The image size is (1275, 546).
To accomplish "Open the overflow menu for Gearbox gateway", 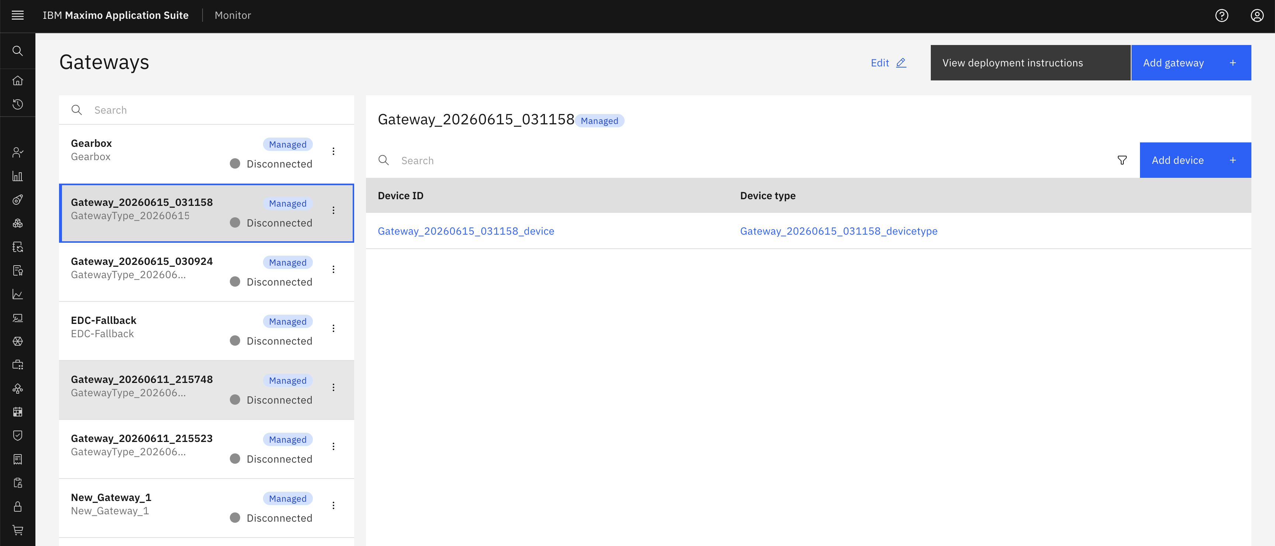I will (334, 151).
